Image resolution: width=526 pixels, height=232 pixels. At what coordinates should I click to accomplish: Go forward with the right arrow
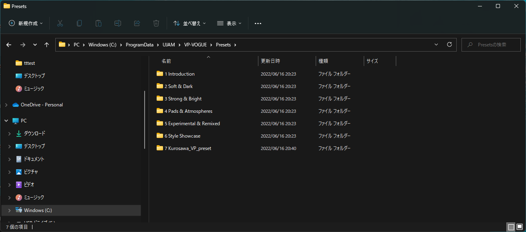pos(22,45)
